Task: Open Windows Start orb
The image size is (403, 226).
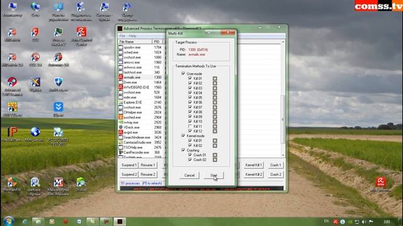Action: [9, 221]
